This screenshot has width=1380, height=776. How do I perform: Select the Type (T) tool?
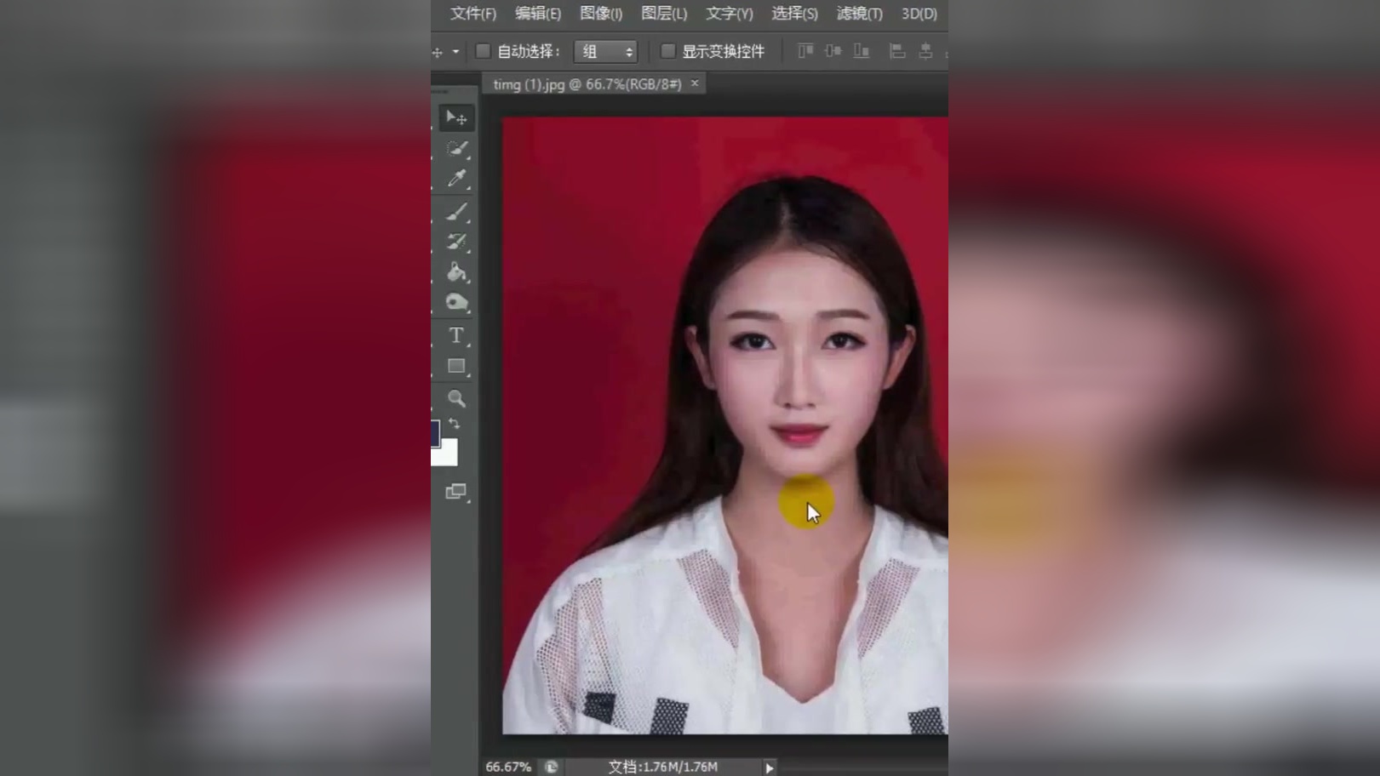[x=456, y=335]
